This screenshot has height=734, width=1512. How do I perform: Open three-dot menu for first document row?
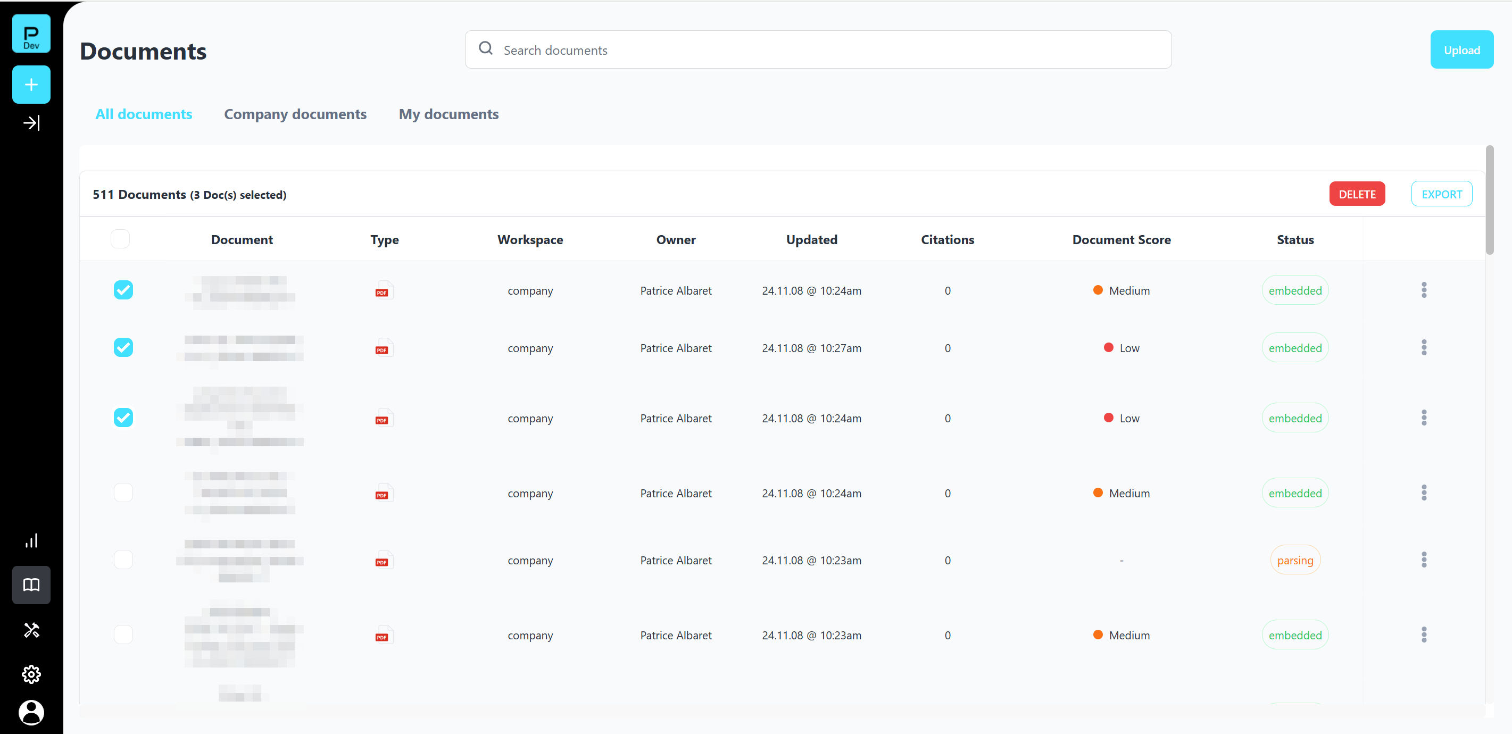pos(1423,290)
